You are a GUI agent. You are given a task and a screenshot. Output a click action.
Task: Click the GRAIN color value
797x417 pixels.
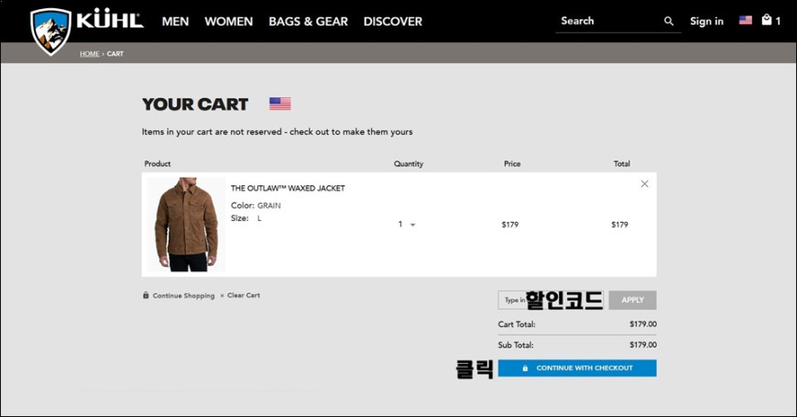pyautogui.click(x=269, y=205)
